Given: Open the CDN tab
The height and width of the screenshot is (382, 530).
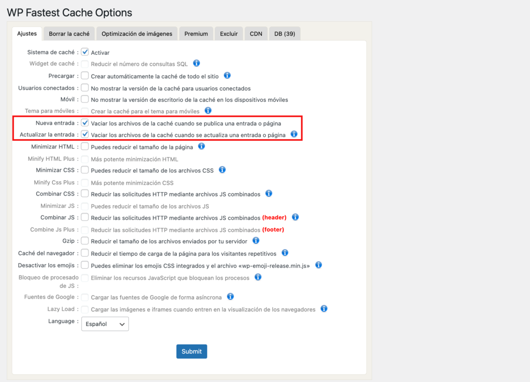Looking at the screenshot, I should [x=256, y=34].
